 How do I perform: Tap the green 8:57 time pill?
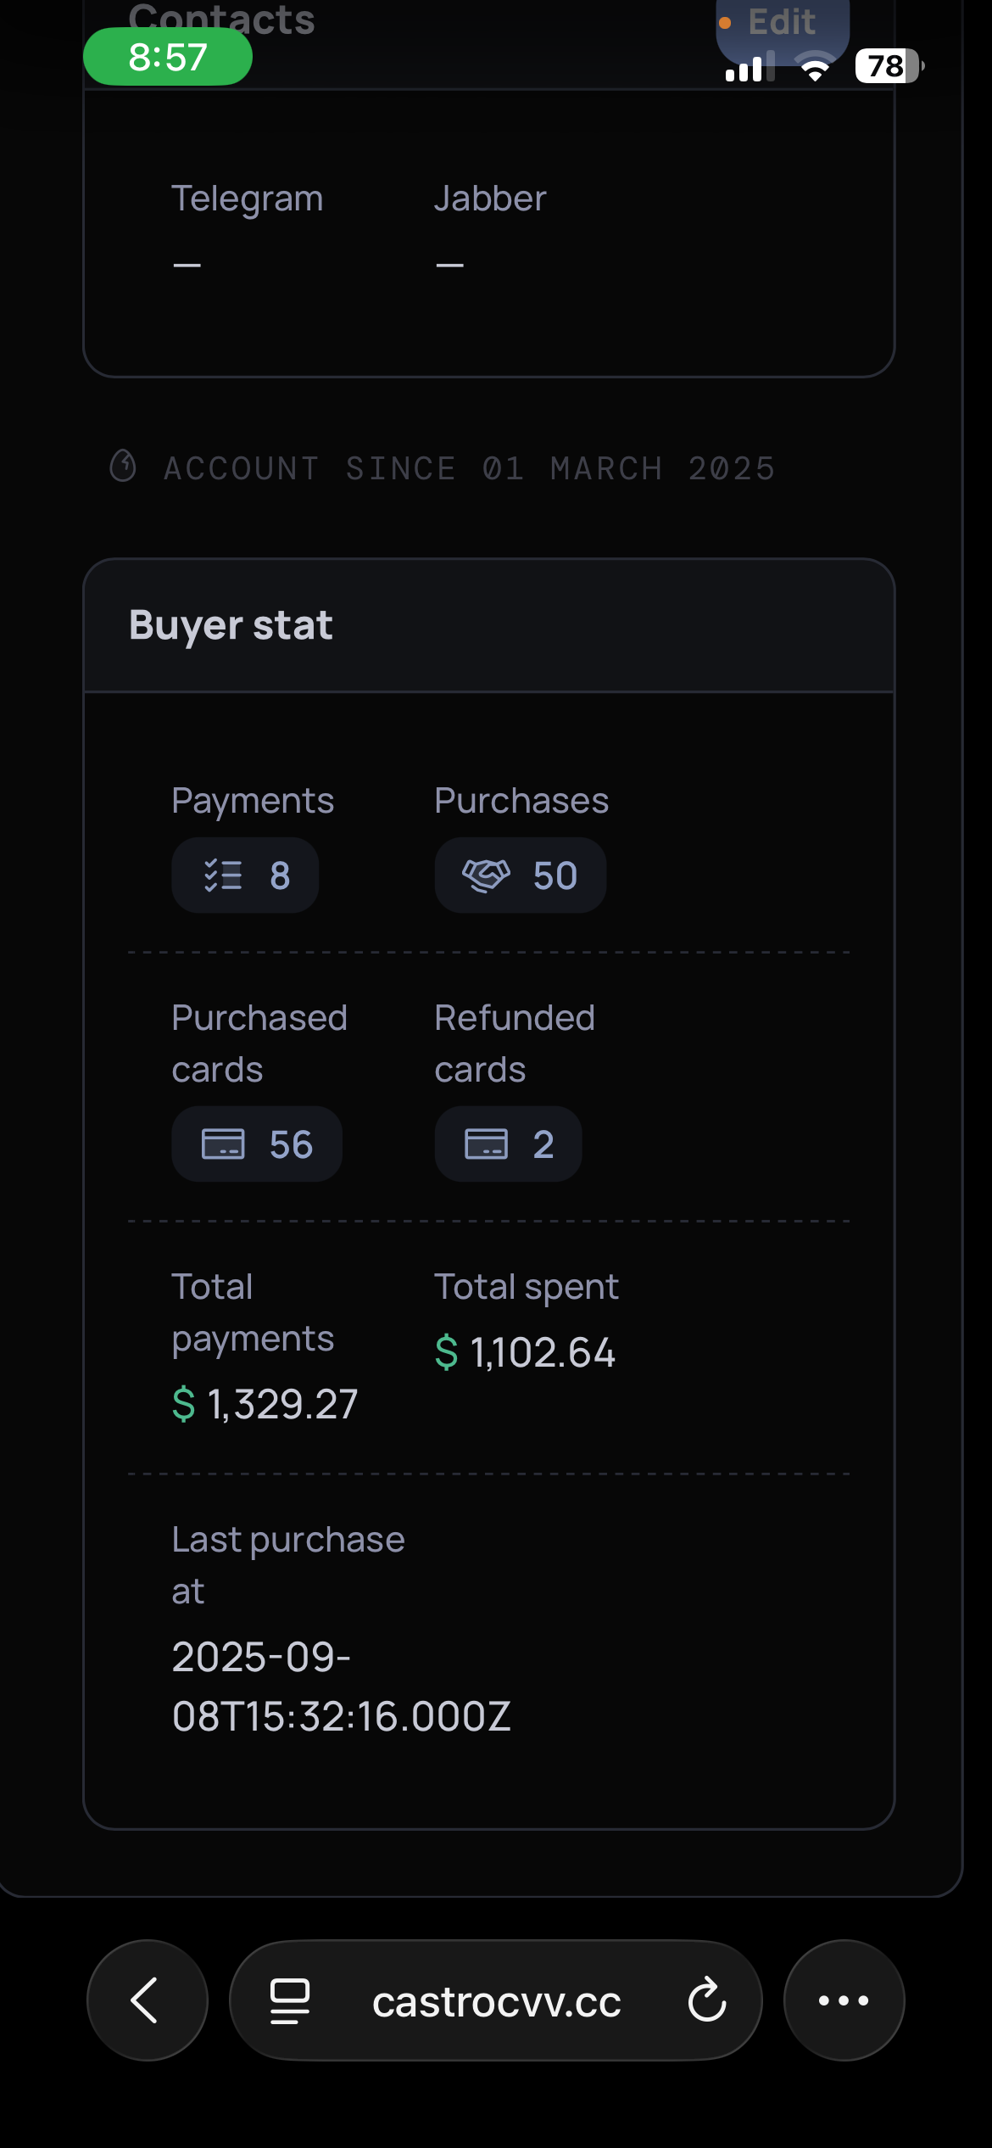(167, 57)
